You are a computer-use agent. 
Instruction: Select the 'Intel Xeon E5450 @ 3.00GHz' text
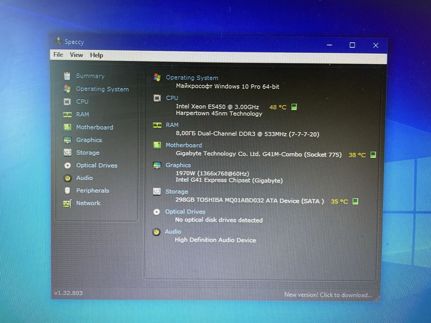pos(218,107)
